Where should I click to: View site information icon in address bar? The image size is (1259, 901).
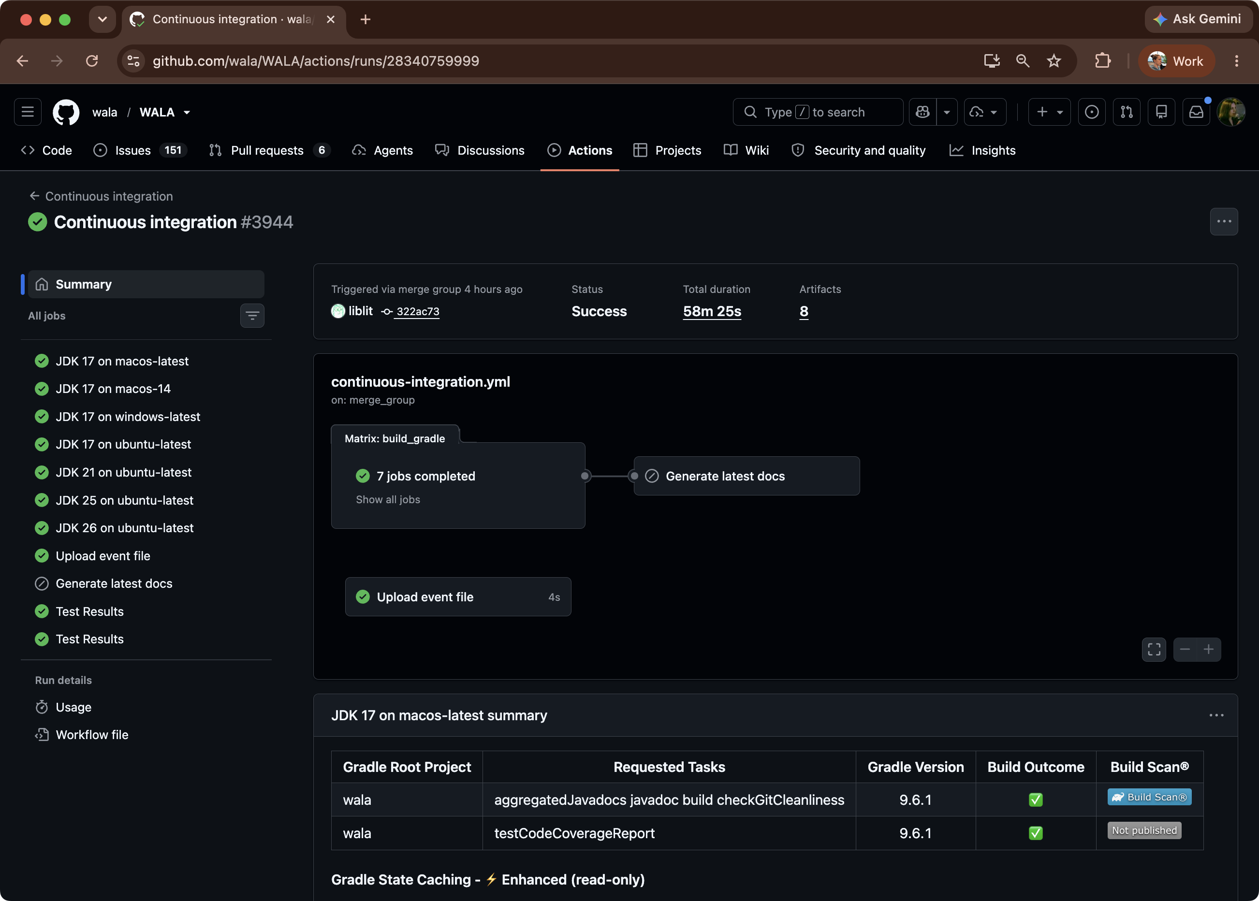point(133,61)
